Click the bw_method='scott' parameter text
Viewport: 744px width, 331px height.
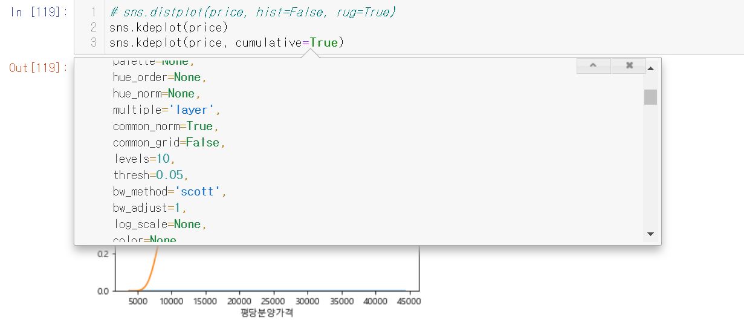click(169, 192)
